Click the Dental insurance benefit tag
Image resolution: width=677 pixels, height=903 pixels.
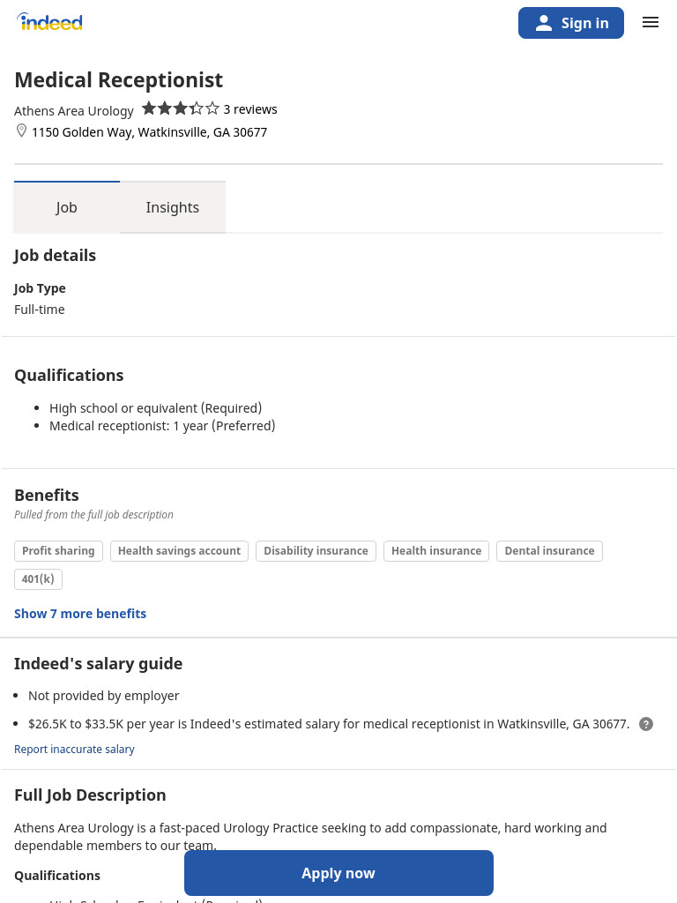click(x=549, y=550)
